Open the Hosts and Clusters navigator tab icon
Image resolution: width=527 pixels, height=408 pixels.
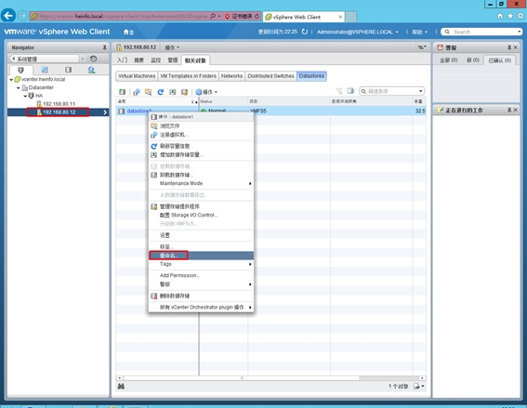pos(20,70)
